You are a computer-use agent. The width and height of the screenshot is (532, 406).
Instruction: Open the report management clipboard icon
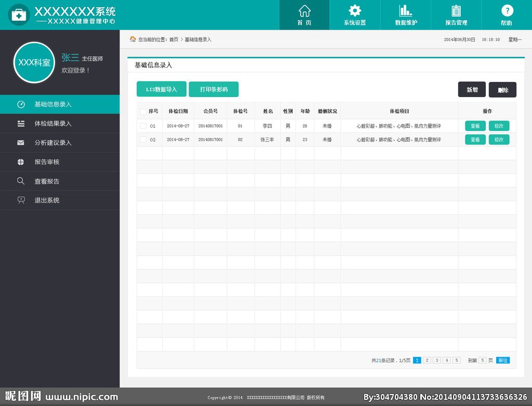click(456, 11)
